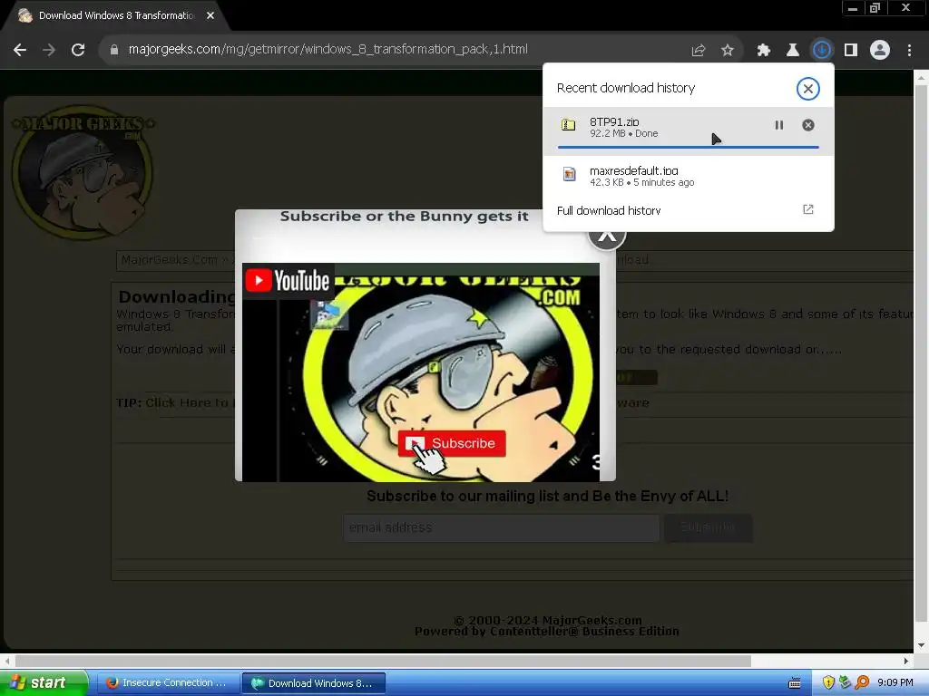Click the vertical scrollbar down arrow
Image resolution: width=929 pixels, height=696 pixels.
pos(922,645)
